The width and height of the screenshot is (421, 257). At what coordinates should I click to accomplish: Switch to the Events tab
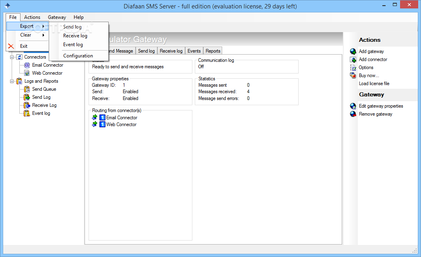(x=194, y=51)
